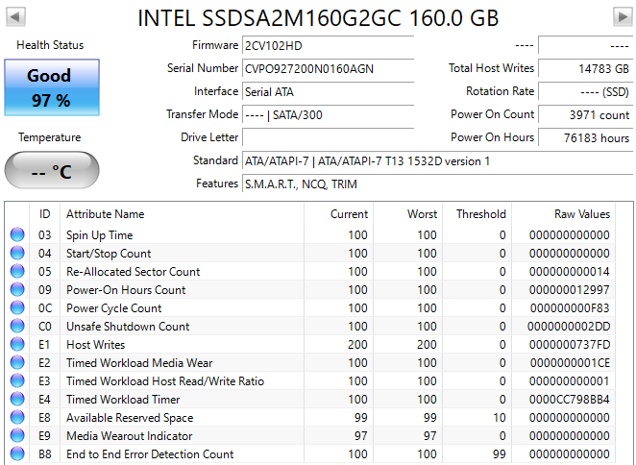636x465 pixels.
Task: Click the status orb for Timed Workload Media Wear
Action: tap(17, 363)
